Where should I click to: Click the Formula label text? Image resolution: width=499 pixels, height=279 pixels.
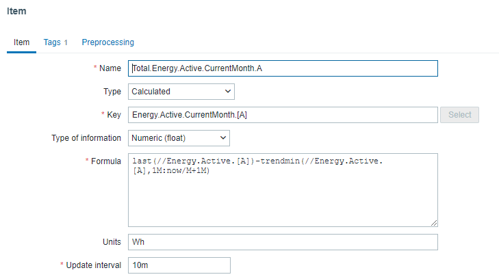coord(105,161)
